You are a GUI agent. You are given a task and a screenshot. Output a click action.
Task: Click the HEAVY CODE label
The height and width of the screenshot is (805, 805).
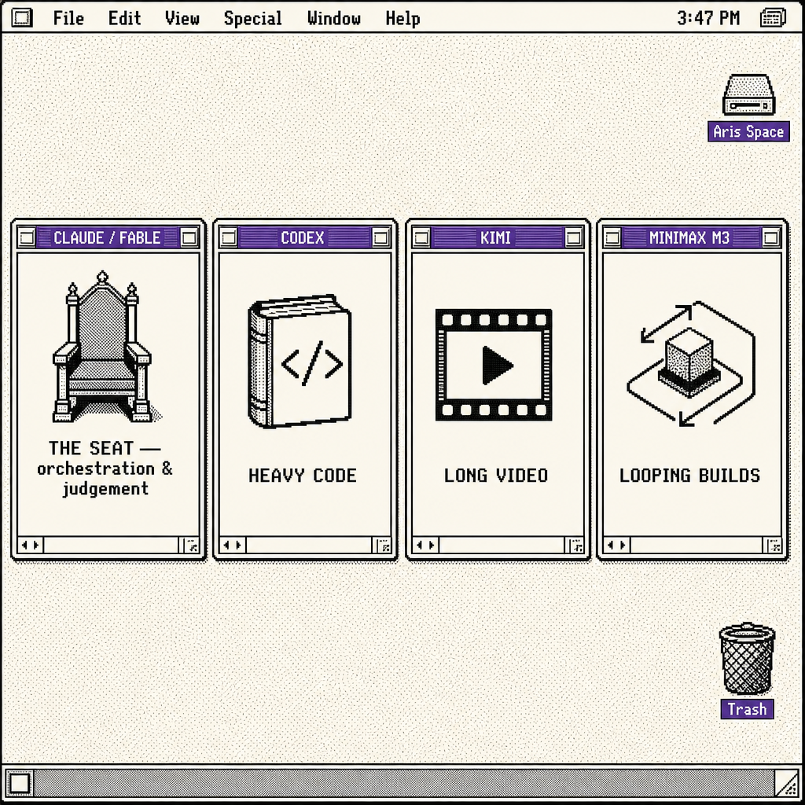point(303,476)
